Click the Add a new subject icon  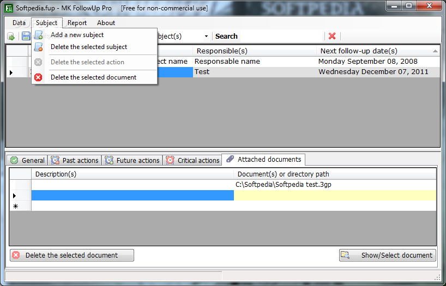pos(38,35)
